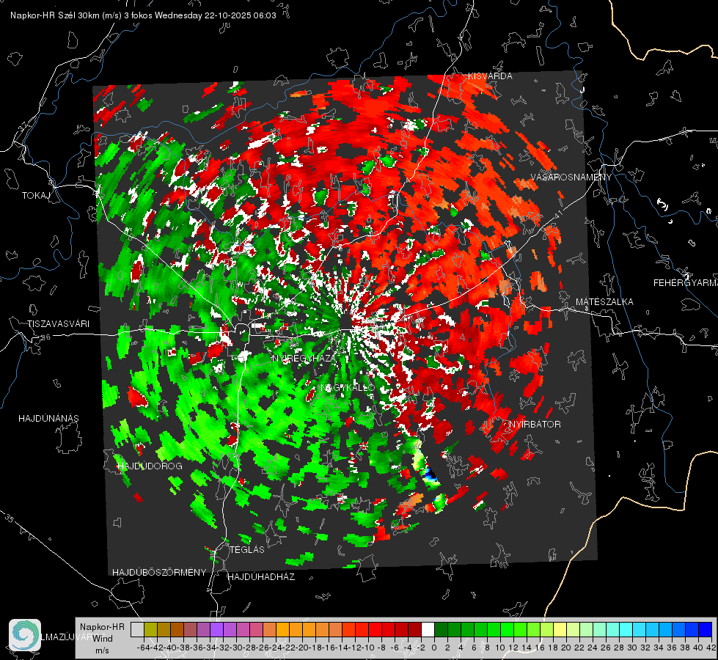
Task: Select the NYÍRBÁTOR label
Action: pyautogui.click(x=535, y=425)
